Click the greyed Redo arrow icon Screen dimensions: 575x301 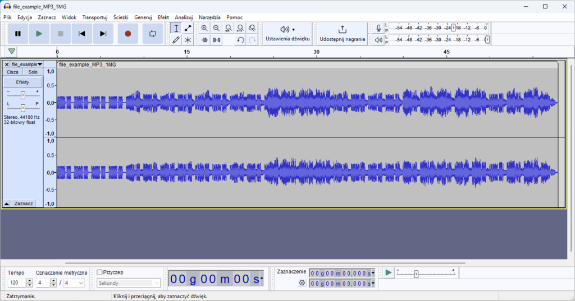252,40
